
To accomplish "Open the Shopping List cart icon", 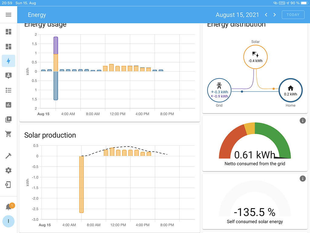I will pyautogui.click(x=8, y=134).
